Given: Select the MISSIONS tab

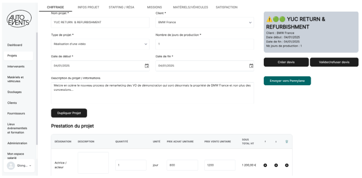Looking at the screenshot, I should click(x=154, y=7).
